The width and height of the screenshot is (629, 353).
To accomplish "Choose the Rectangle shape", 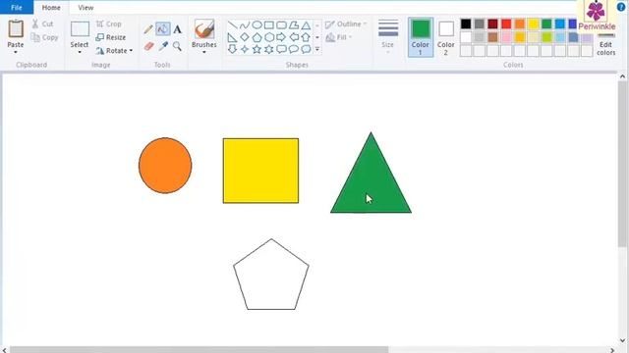I will 268,25.
